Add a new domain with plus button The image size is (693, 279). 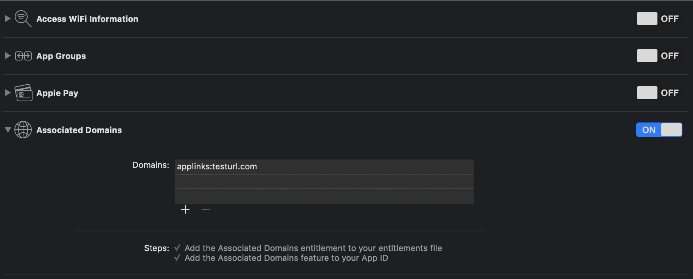pyautogui.click(x=185, y=209)
